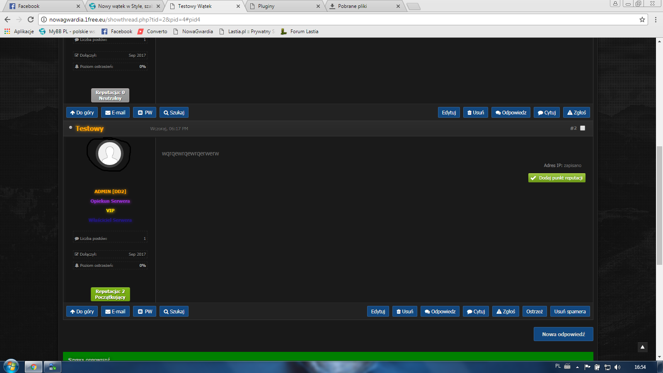Reload the page with the browser refresh icon

click(x=30, y=19)
